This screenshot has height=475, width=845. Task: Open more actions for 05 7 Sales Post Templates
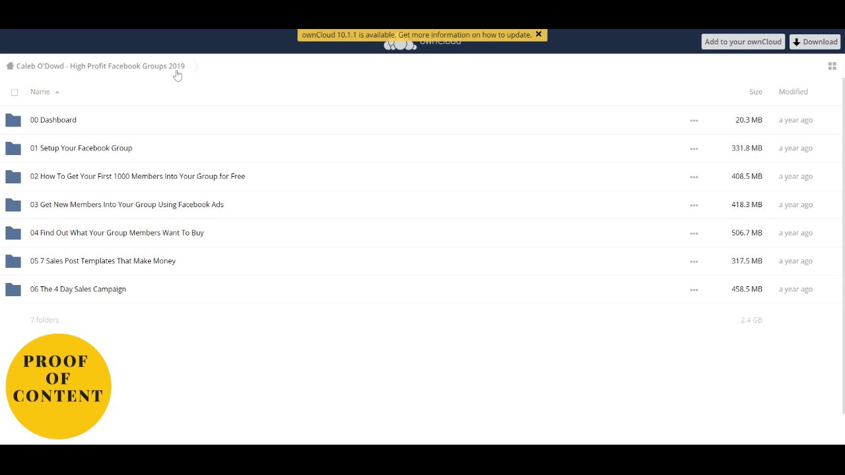[x=694, y=262]
